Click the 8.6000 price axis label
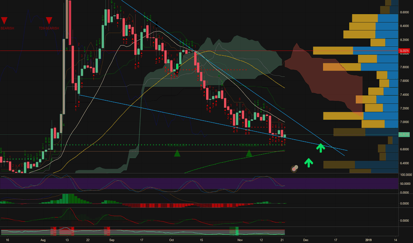Image resolution: width=413 pixels, height=243 pixels. click(404, 12)
